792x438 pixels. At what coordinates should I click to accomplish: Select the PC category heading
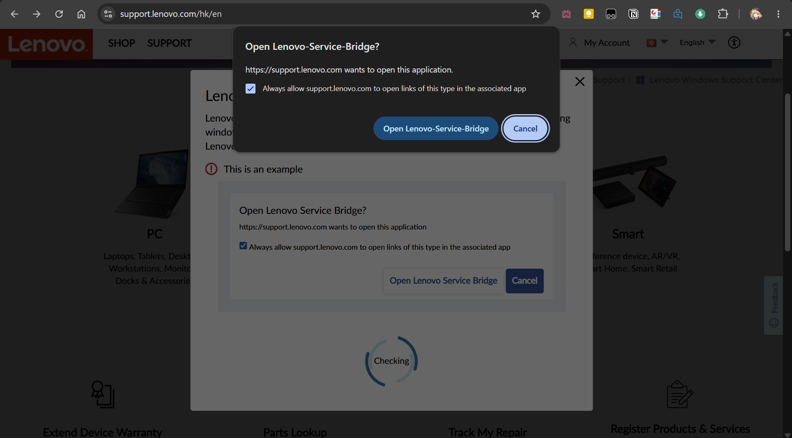155,234
